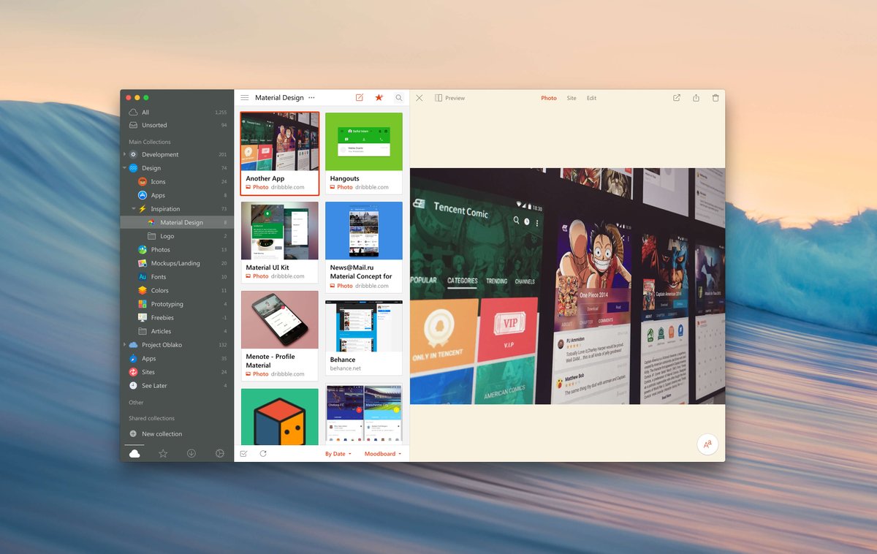The image size is (877, 554).
Task: Open the News@Mail.ru Material Concept card
Action: (x=364, y=247)
